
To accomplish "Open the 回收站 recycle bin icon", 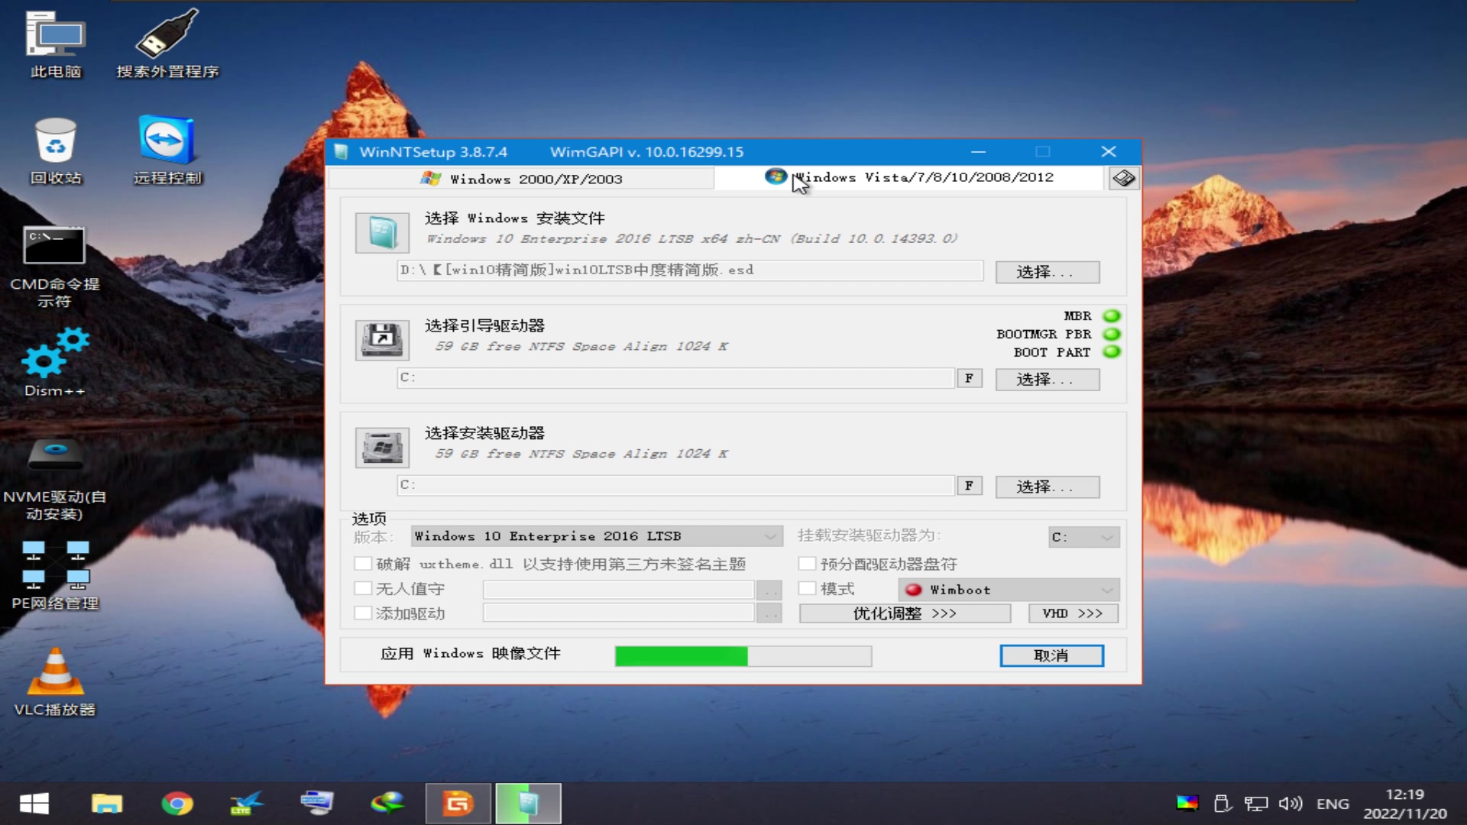I will [x=55, y=150].
